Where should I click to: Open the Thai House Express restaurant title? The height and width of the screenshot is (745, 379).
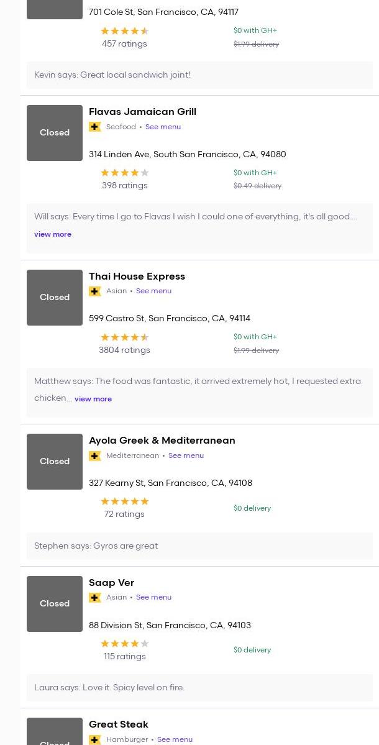click(137, 277)
